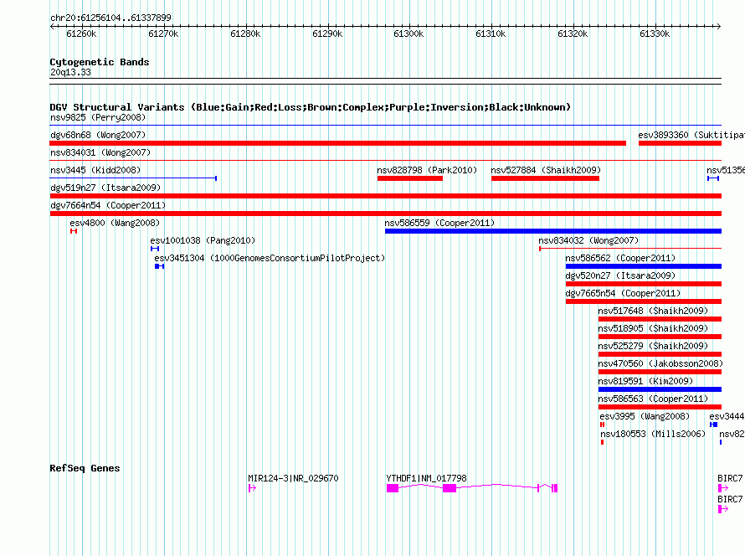
Task: Open the dgv7665n54 (Cooper2011) label
Action: [623, 293]
